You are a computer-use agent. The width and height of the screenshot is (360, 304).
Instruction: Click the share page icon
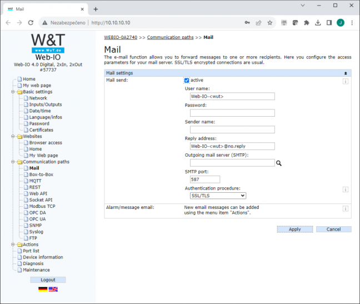258,22
